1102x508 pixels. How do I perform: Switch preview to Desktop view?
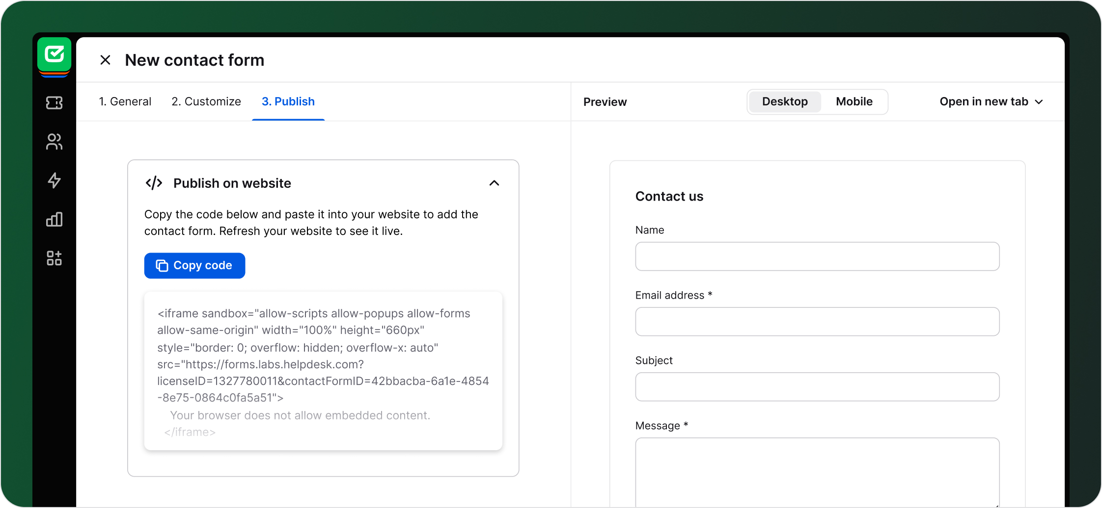click(784, 102)
